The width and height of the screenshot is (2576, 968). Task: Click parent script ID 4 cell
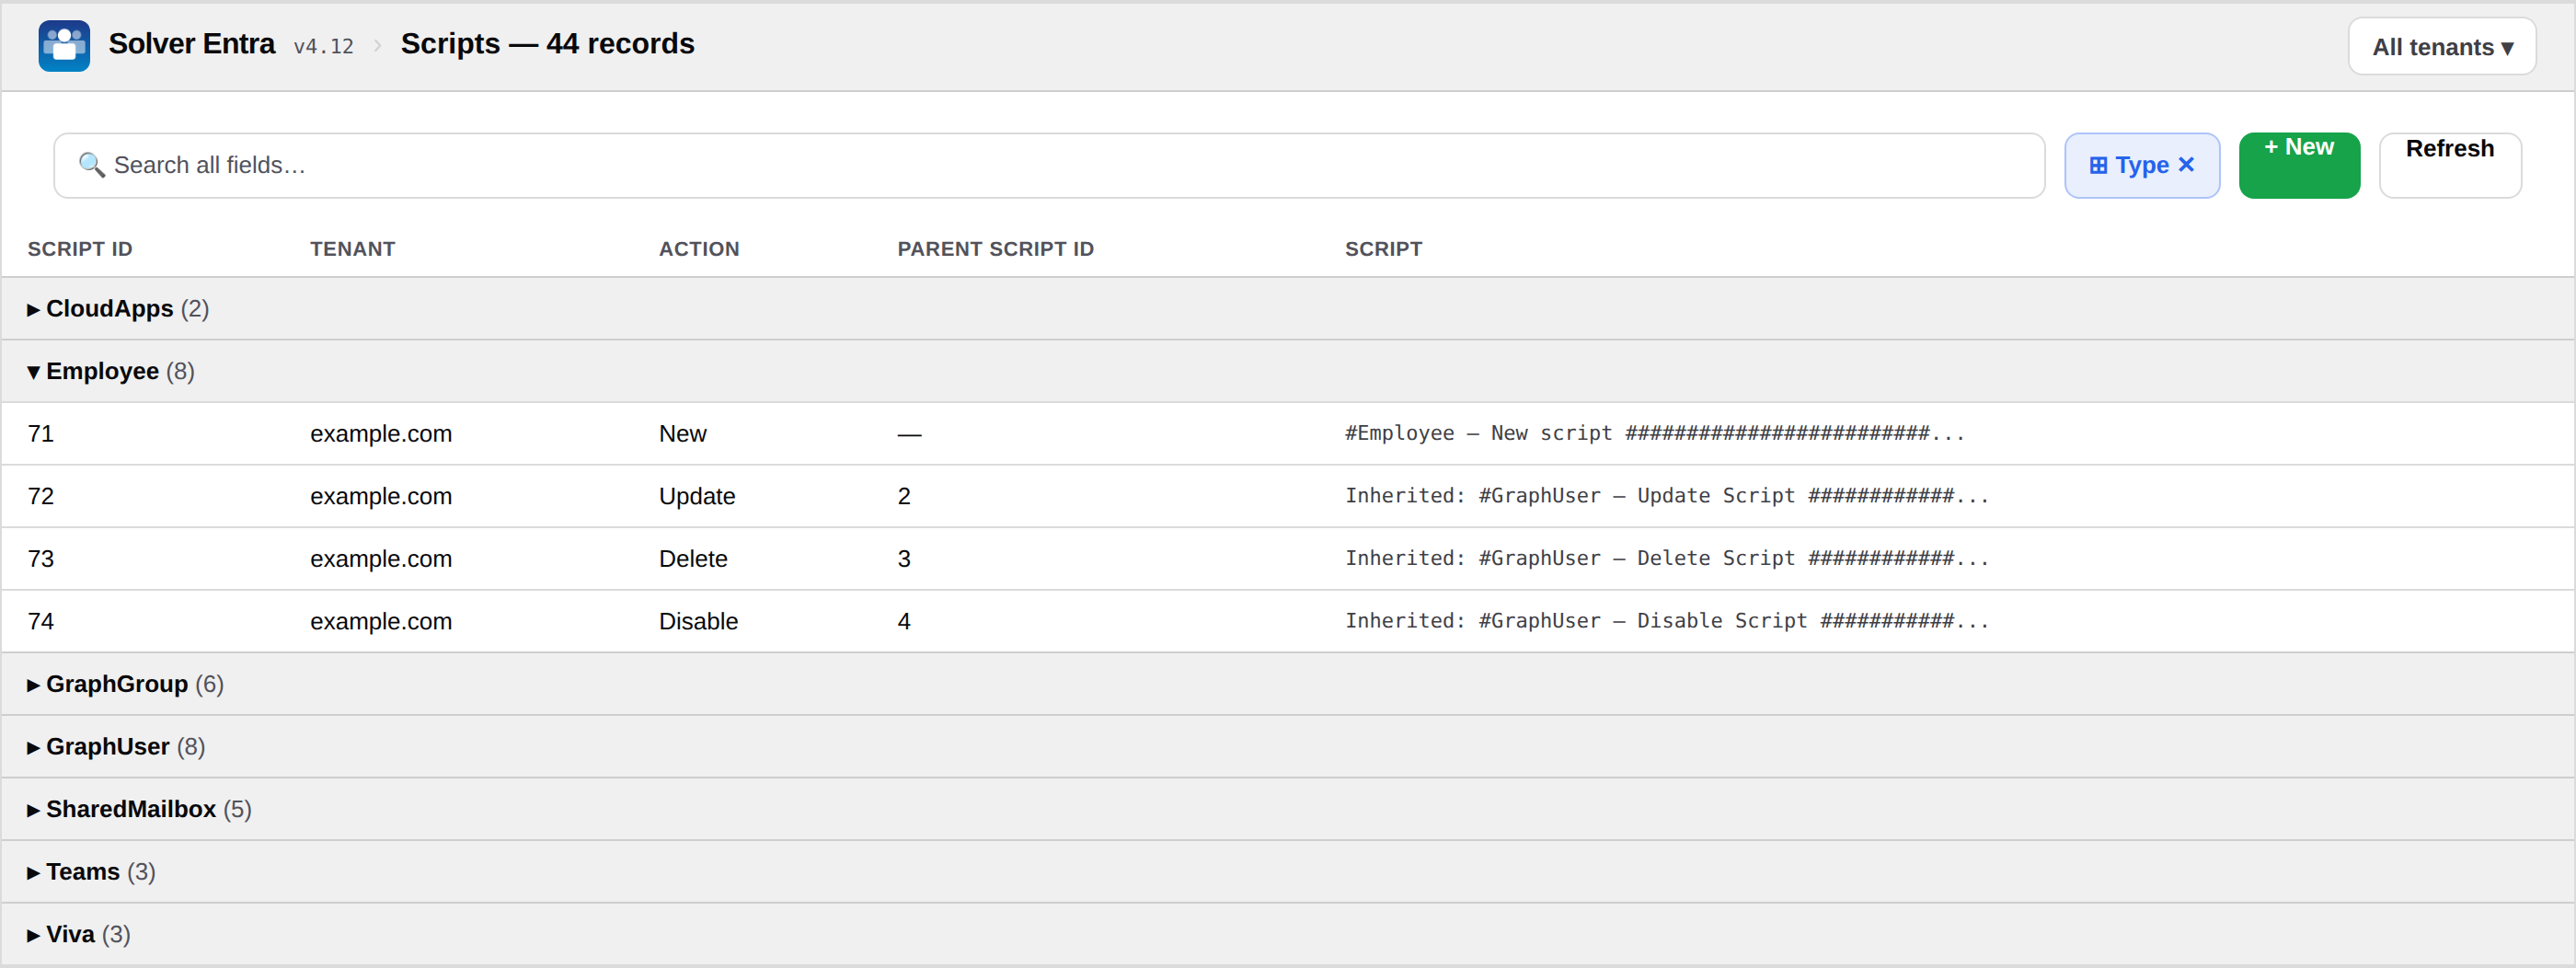904,622
